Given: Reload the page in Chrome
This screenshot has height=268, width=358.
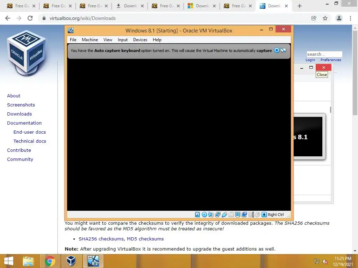Looking at the screenshot, I should point(30,18).
